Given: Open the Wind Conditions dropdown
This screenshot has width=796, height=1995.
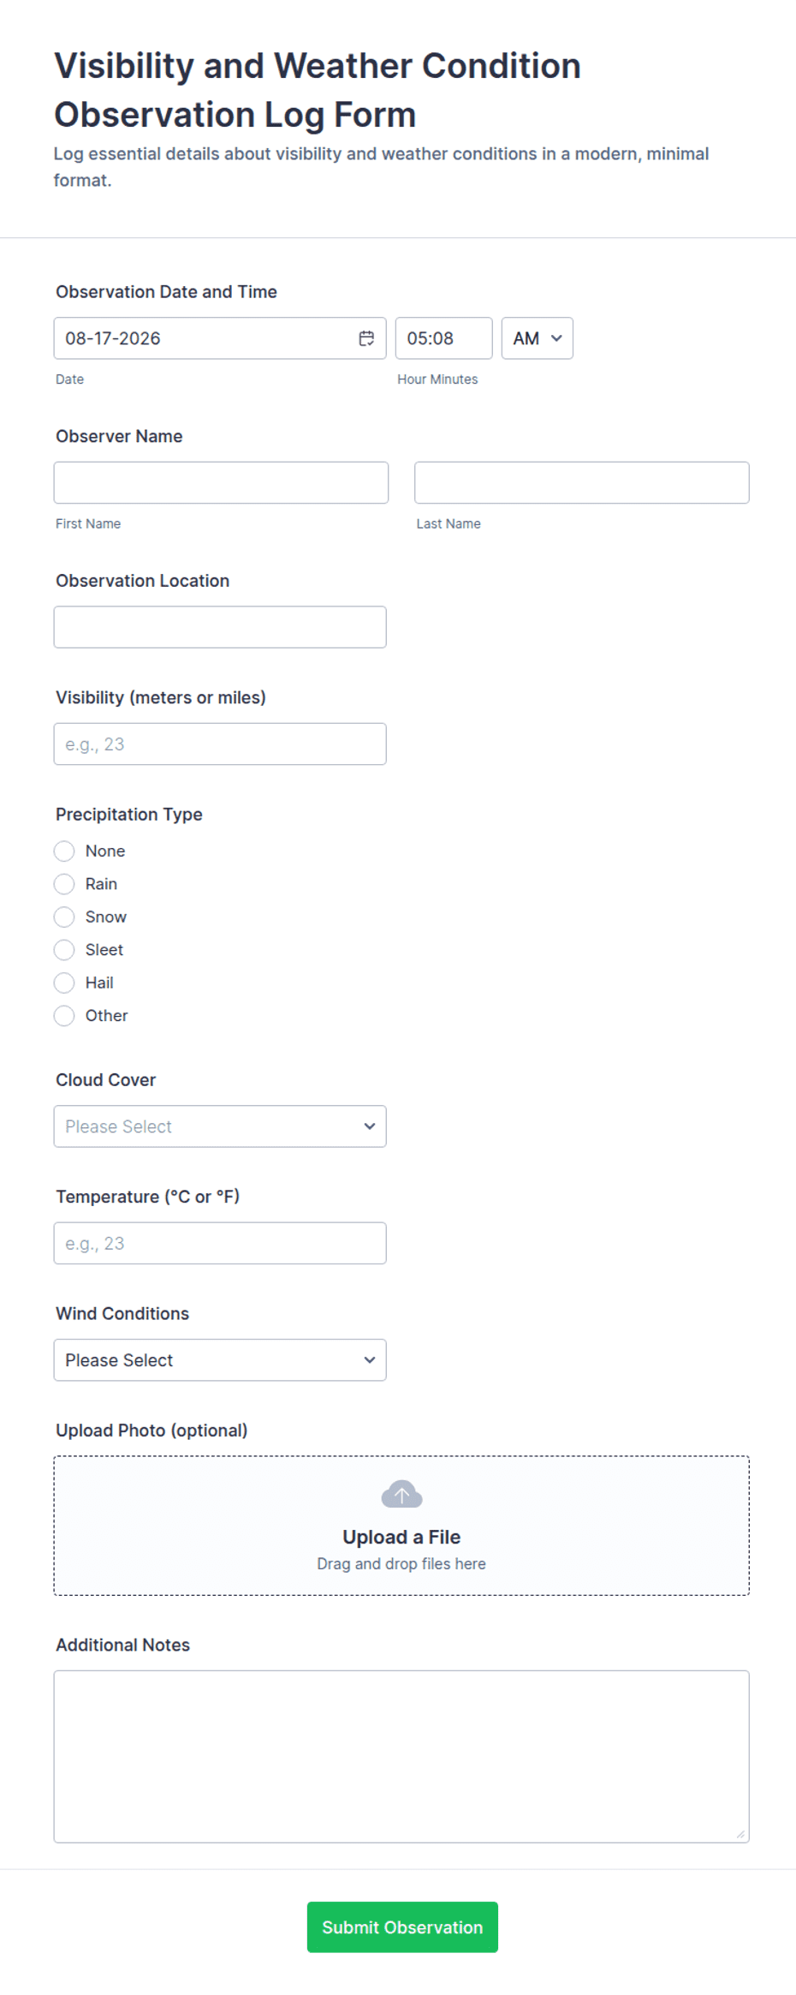Looking at the screenshot, I should coord(220,1360).
